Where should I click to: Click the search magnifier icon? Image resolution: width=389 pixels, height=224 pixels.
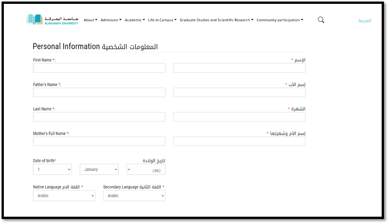tap(321, 20)
